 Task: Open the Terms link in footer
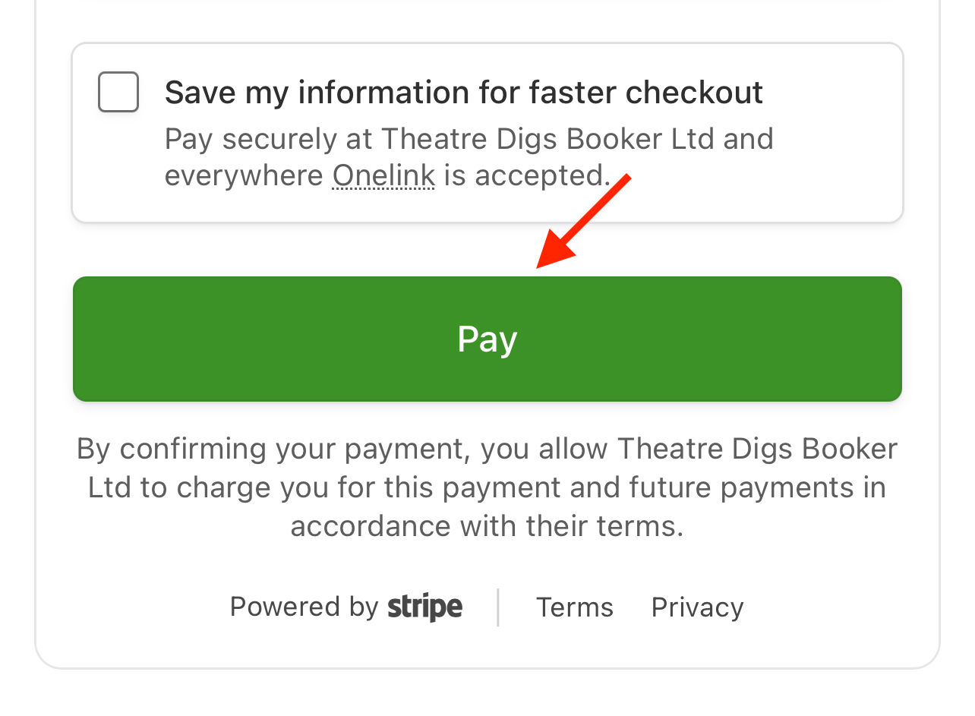tap(575, 607)
